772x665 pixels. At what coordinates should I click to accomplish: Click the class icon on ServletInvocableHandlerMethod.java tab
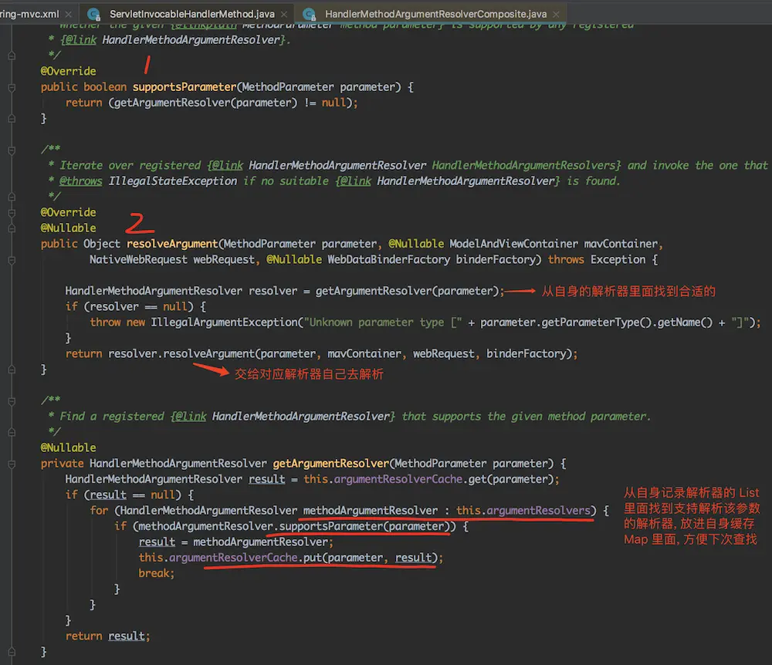coord(94,14)
